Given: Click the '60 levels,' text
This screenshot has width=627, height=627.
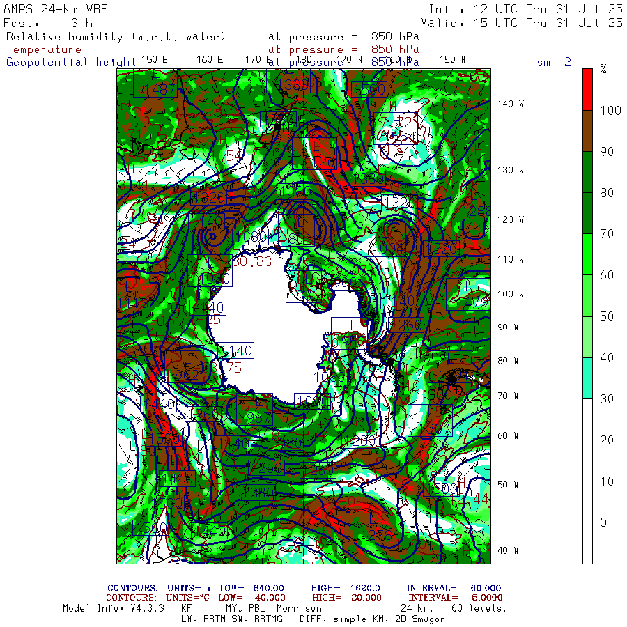Looking at the screenshot, I should tap(479, 609).
